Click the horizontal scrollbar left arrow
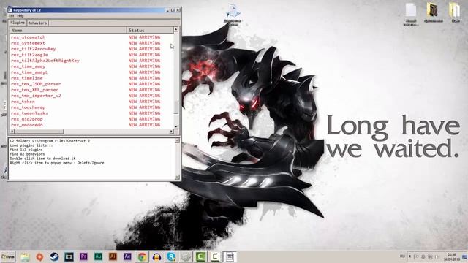 click(12, 131)
